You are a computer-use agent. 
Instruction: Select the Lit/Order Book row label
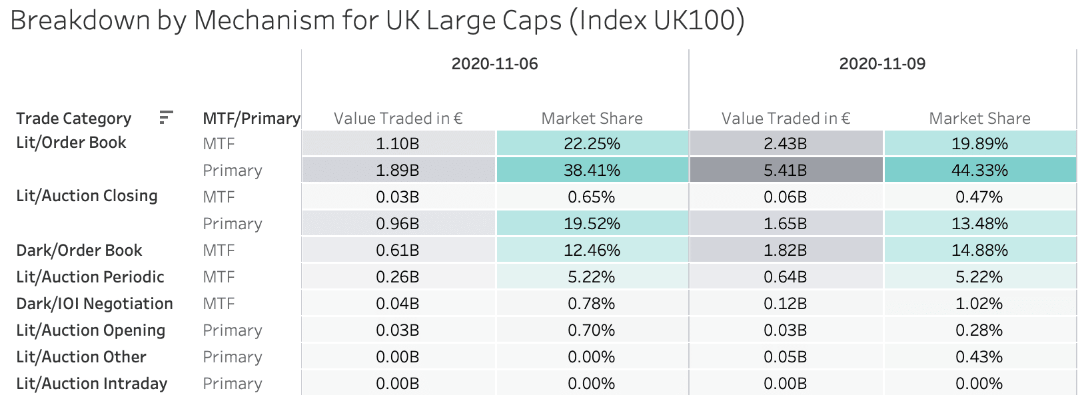71,143
